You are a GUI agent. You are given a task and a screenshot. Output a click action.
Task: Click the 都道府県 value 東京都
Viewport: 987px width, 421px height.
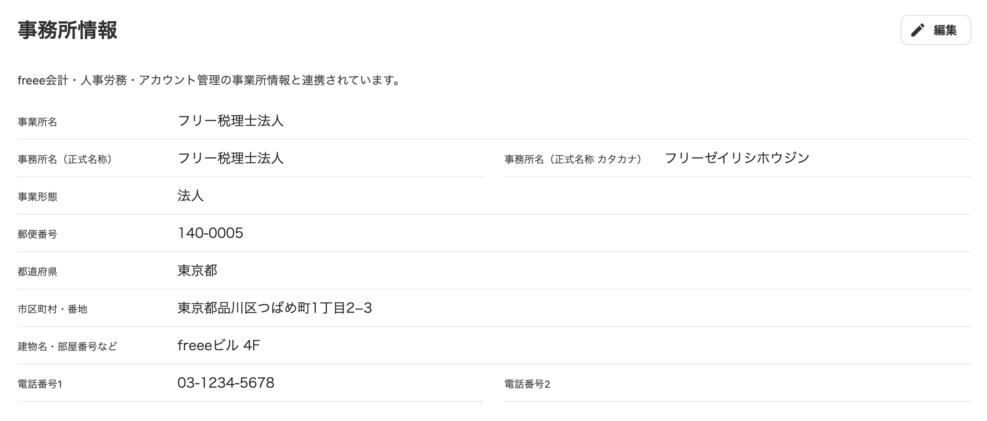197,270
